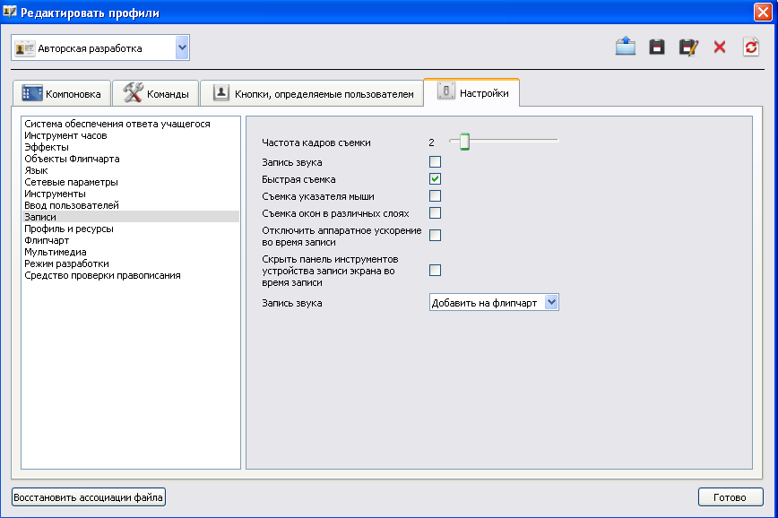The image size is (778, 518).
Task: Click the profile icon beside Авторская разработка
Action: (x=25, y=48)
